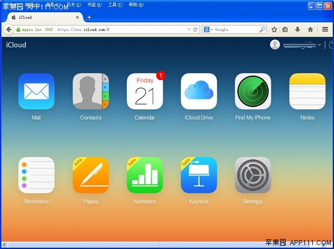This screenshot has height=249, width=334.
Task: Launch iCloud Drive
Action: (x=199, y=91)
